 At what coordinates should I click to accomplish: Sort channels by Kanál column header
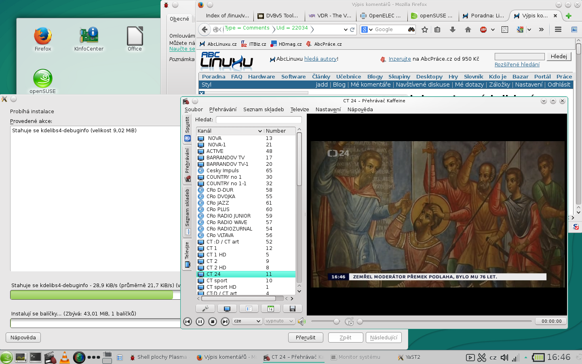point(230,131)
